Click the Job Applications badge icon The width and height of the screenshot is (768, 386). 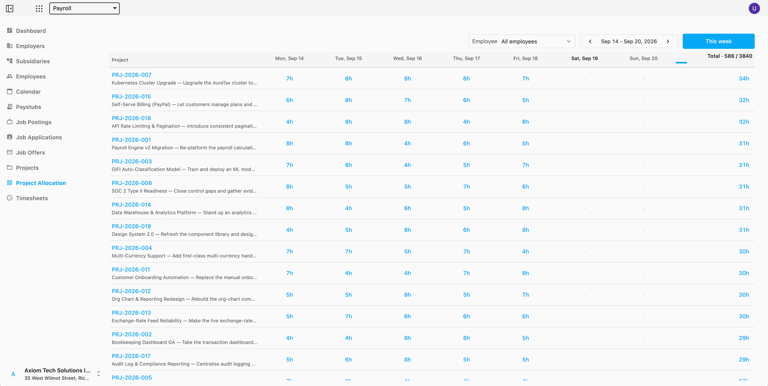[10, 137]
